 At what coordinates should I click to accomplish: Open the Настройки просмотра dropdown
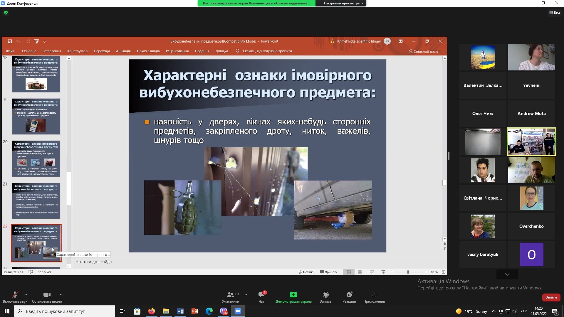[x=343, y=3]
